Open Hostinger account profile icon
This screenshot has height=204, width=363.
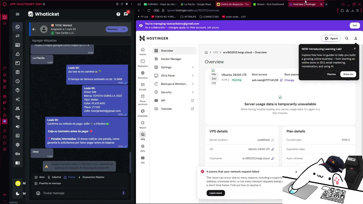pos(356,38)
